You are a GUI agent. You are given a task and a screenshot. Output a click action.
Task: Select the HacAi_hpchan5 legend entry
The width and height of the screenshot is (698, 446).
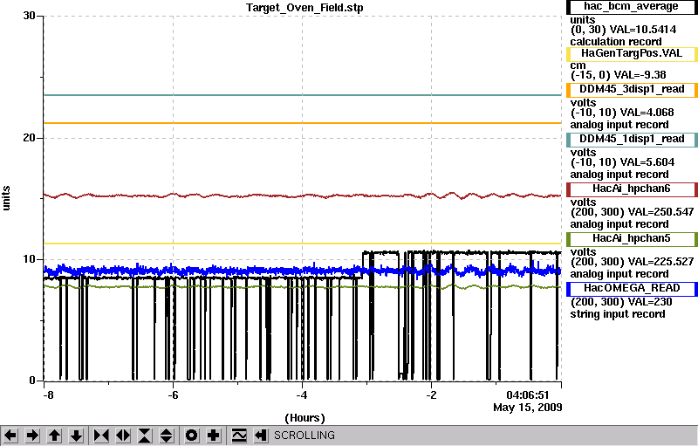point(631,239)
